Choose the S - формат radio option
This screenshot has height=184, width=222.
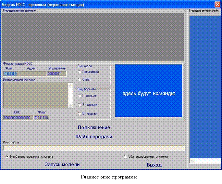click(80, 105)
